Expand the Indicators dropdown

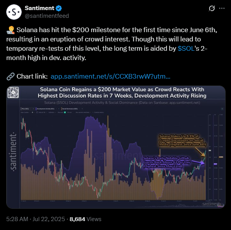click(x=52, y=112)
